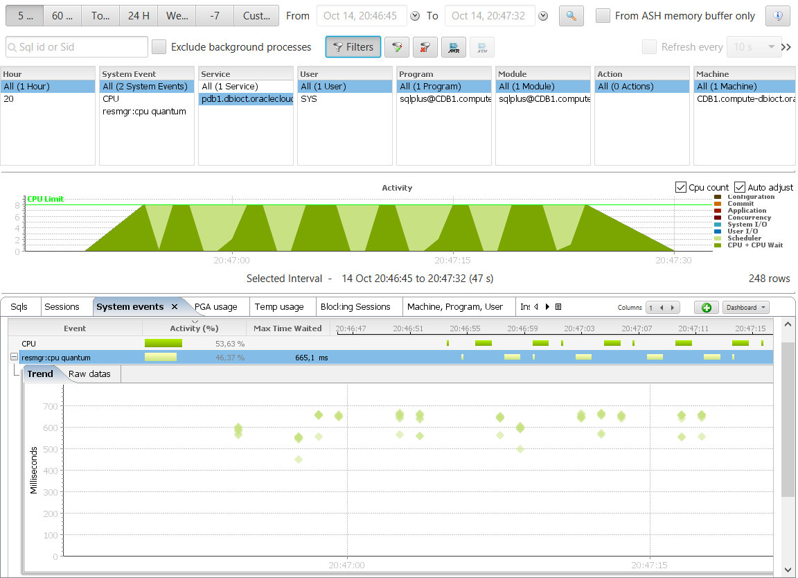The width and height of the screenshot is (798, 578).
Task: Click the magnifier search icon button
Action: pos(571,15)
